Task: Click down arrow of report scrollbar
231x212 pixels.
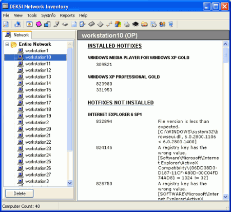Action: point(225,197)
